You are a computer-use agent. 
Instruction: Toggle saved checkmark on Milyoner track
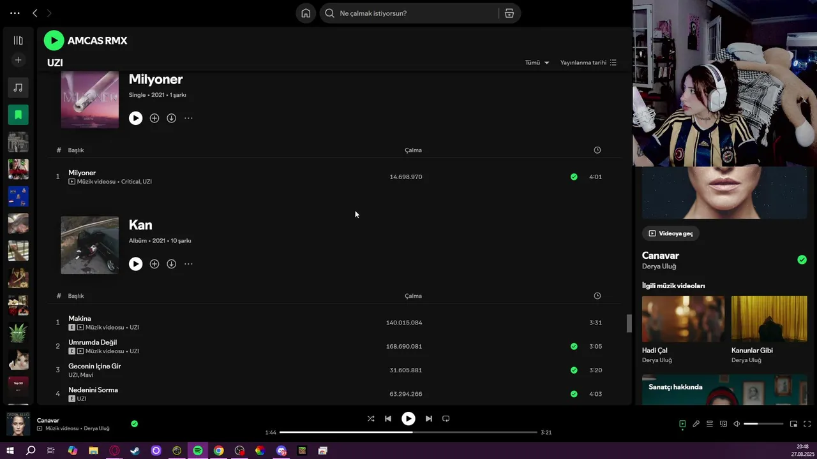tap(574, 177)
